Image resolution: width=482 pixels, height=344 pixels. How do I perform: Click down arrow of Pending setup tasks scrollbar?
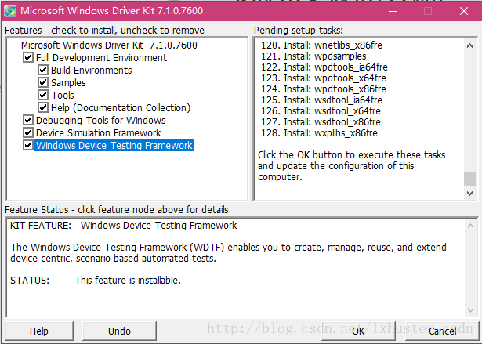coord(469,194)
